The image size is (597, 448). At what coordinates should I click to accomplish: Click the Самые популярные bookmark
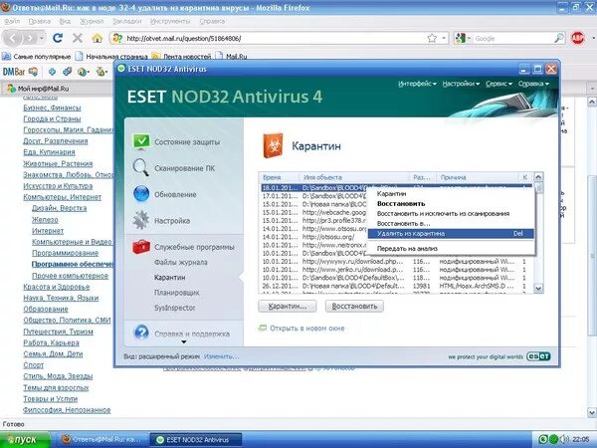coord(37,57)
